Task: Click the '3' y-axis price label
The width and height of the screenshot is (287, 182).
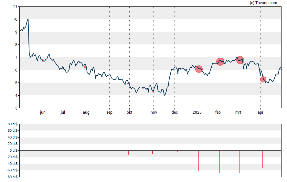Action: point(16,108)
